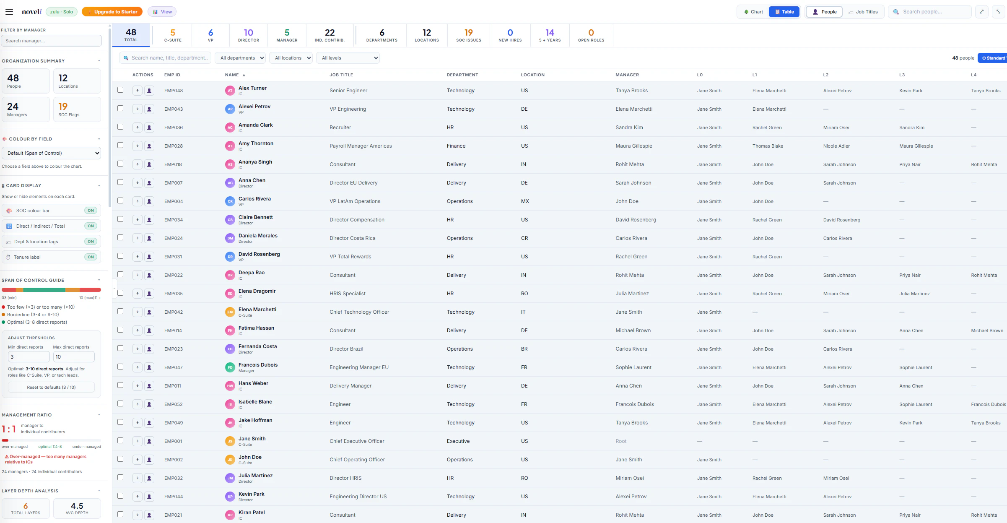Click the plus action icon for Ananya Singh

click(x=137, y=164)
